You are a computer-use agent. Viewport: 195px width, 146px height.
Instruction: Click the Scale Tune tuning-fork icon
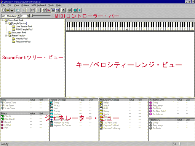[x=2, y=108]
